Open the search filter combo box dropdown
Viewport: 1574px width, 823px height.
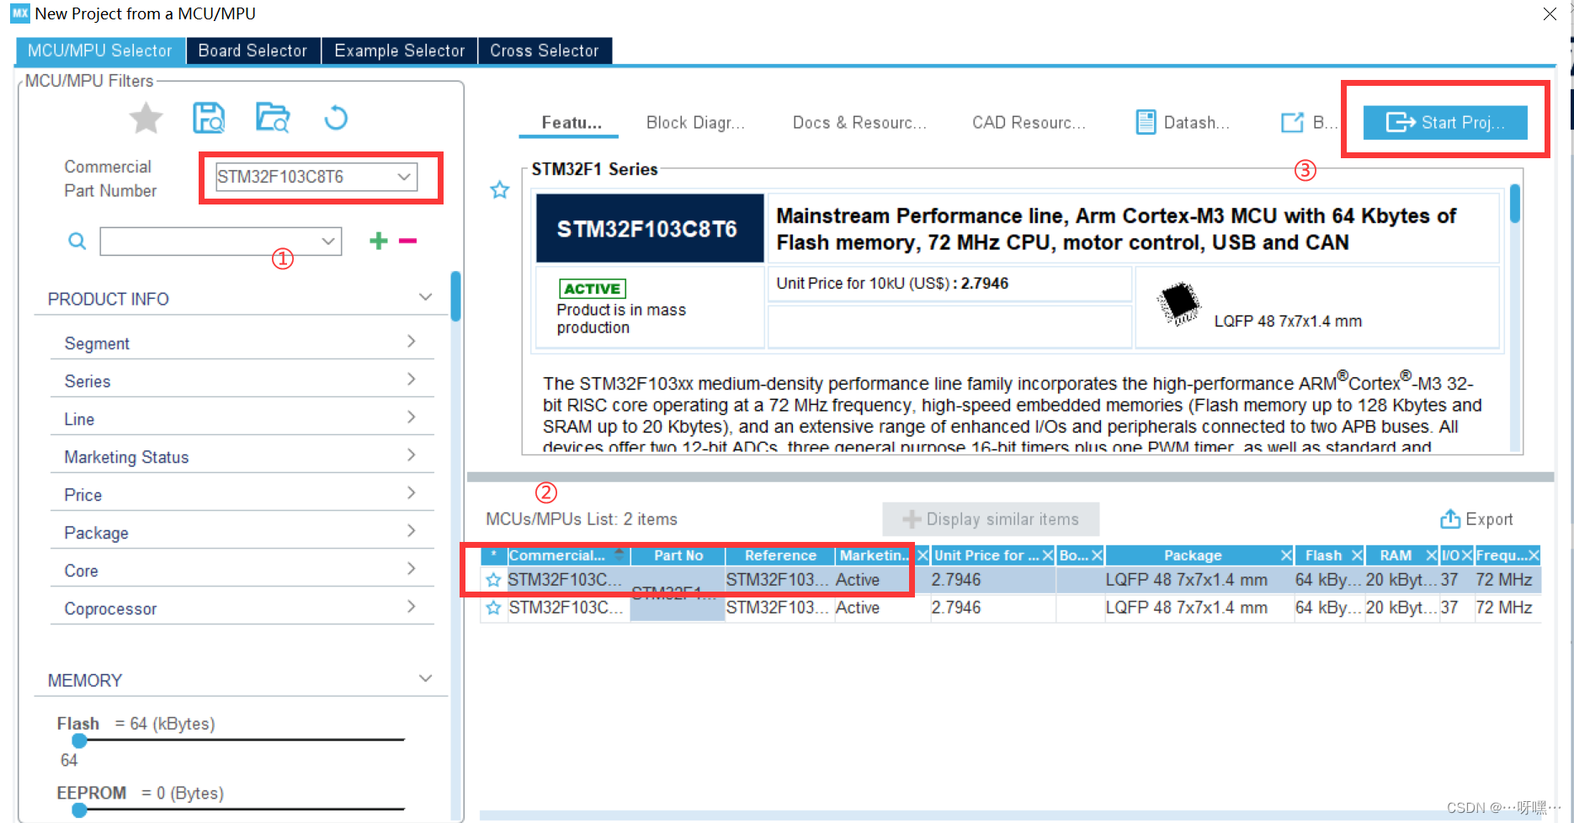click(x=328, y=242)
